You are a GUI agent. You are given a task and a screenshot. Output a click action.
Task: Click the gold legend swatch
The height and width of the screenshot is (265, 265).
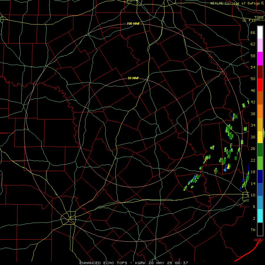[x=260, y=125]
